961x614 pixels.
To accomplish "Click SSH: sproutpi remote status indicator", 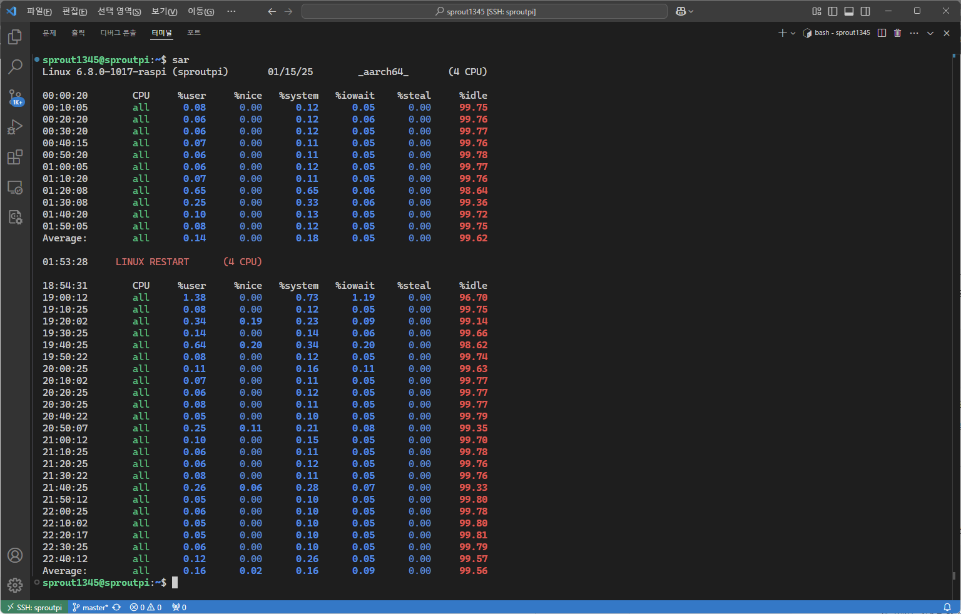I will 34,607.
